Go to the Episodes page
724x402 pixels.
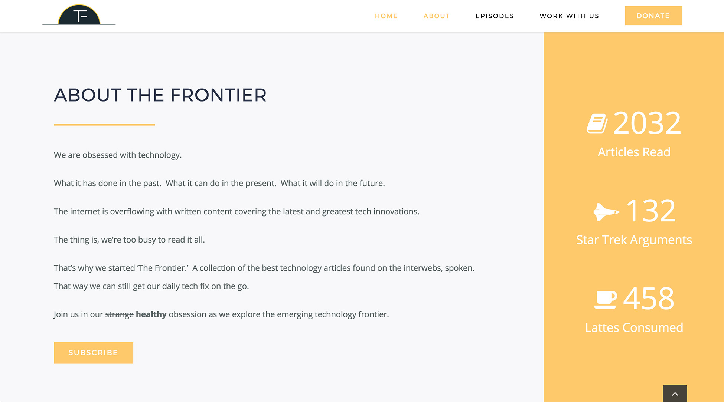(495, 16)
